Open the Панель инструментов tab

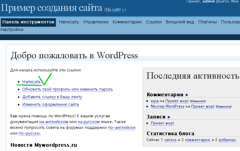coord(28,22)
